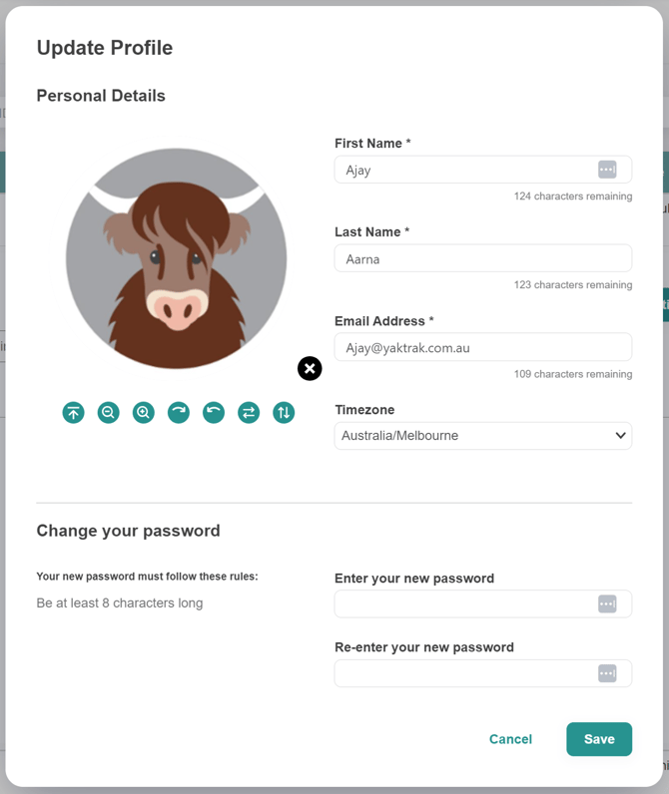
Task: Rotate the profile image clockwise
Action: [x=179, y=412]
